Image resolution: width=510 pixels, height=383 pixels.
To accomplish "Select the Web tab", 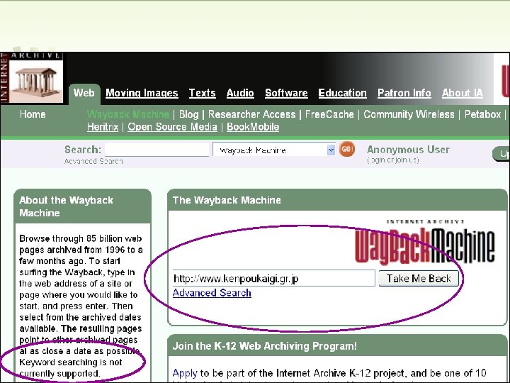I will pos(84,93).
